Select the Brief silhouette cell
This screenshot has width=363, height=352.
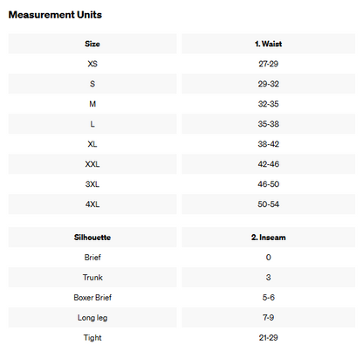pos(92,258)
